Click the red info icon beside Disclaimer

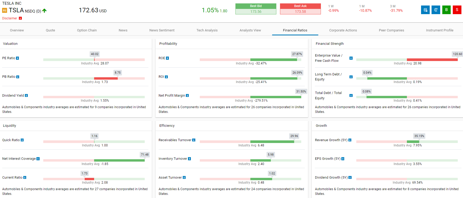(x=20, y=18)
